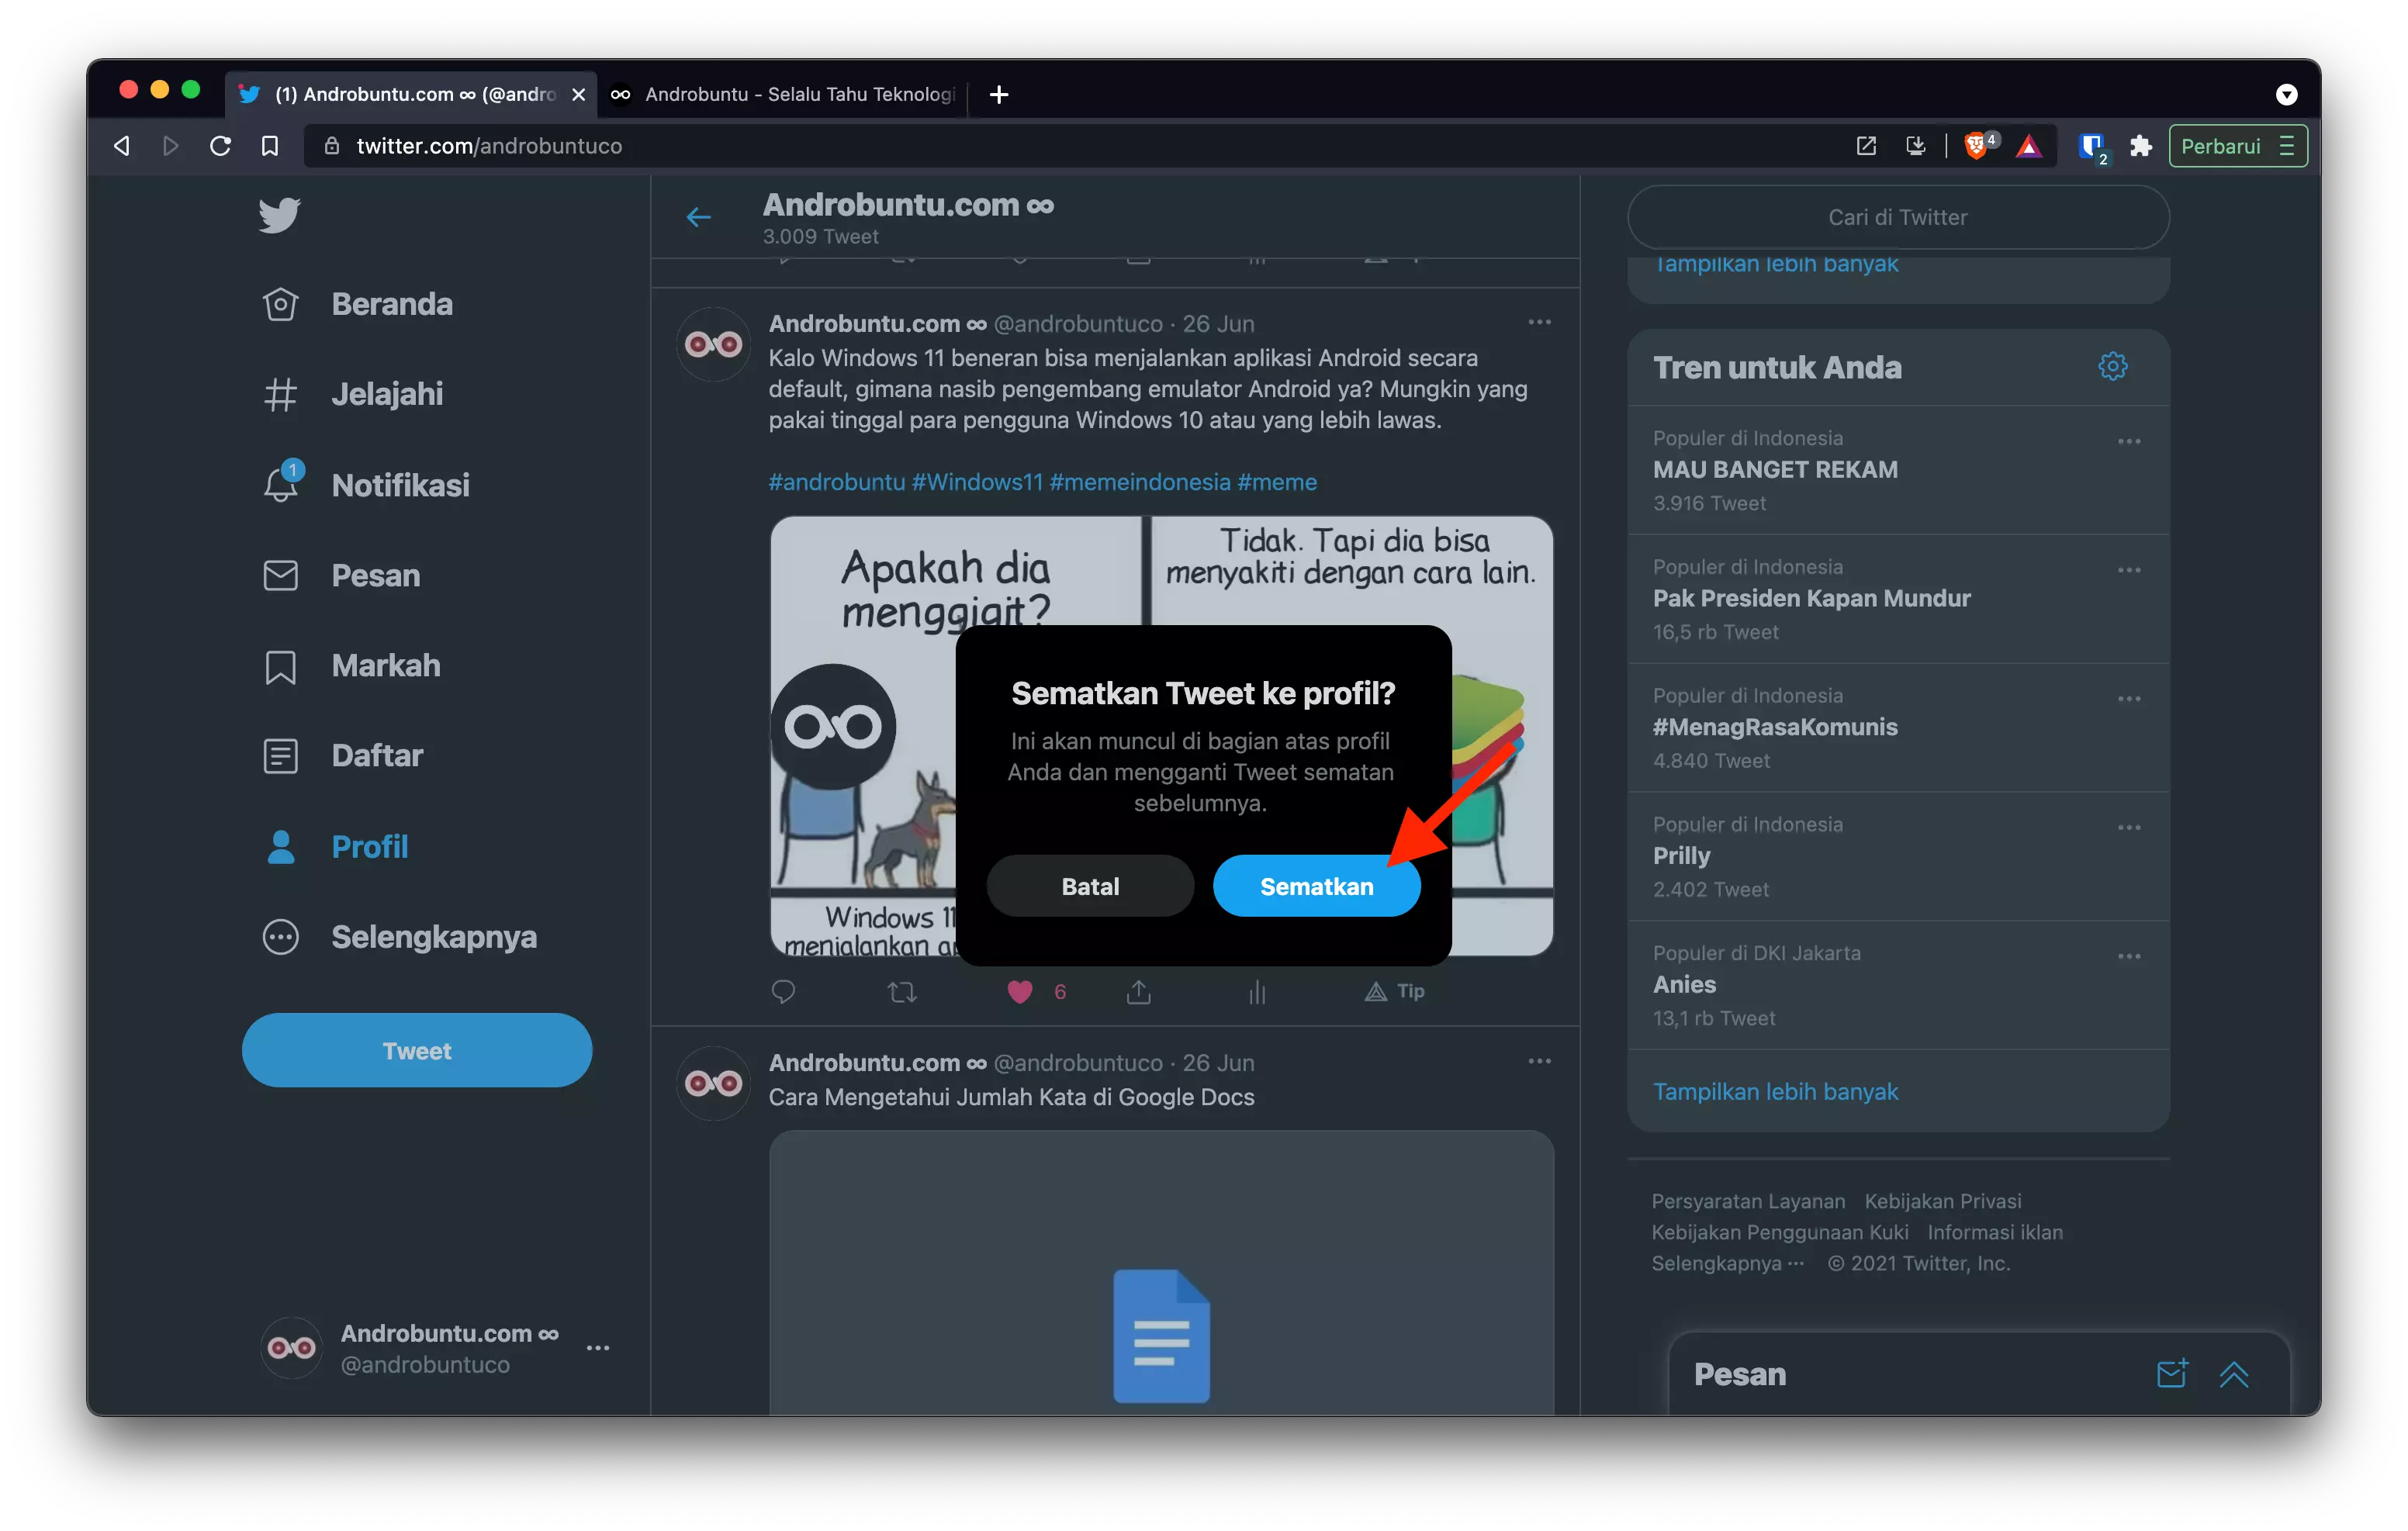Viewport: 2408px width, 1531px height.
Task: Click the Twitter bird logo
Action: coord(279,215)
